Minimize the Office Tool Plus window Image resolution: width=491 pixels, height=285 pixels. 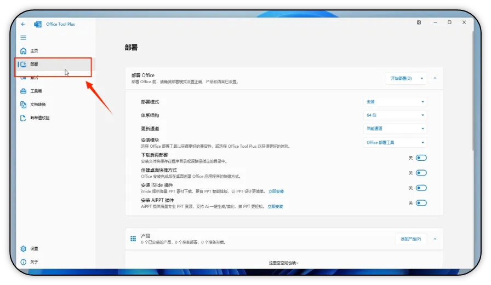[x=435, y=22]
